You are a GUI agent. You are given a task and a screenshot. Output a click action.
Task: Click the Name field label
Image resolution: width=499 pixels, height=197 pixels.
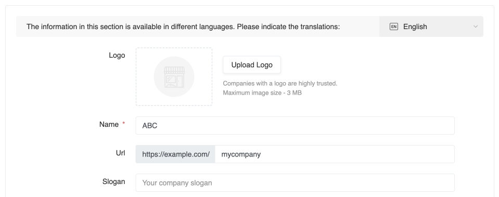(x=109, y=125)
